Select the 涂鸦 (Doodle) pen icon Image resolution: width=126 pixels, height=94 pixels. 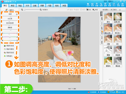coord(118,5)
